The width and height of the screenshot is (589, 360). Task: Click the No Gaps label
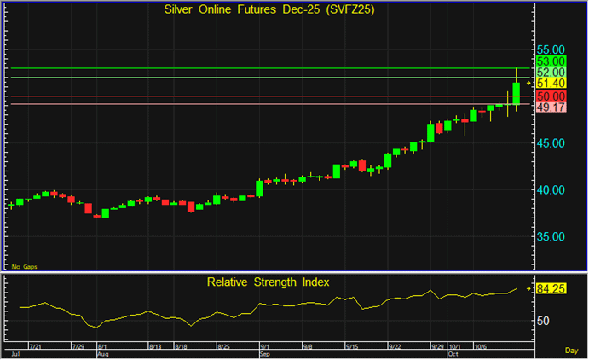click(23, 267)
